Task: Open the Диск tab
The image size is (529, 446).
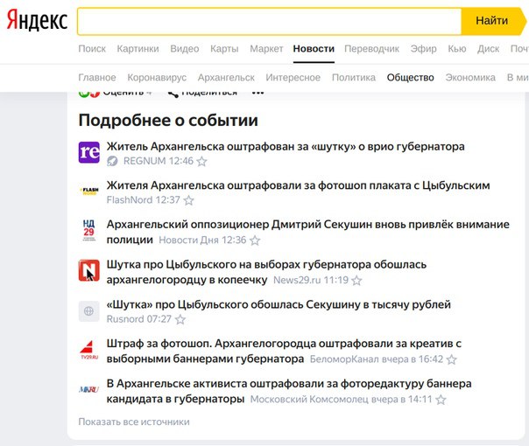Action: pos(488,49)
